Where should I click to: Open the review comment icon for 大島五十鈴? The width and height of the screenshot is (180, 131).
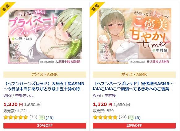(42, 118)
